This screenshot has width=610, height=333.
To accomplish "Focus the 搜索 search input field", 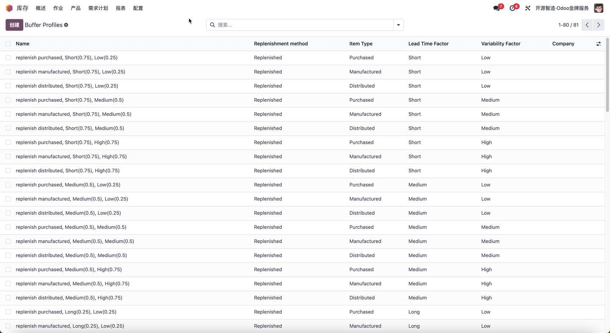I will pyautogui.click(x=304, y=25).
